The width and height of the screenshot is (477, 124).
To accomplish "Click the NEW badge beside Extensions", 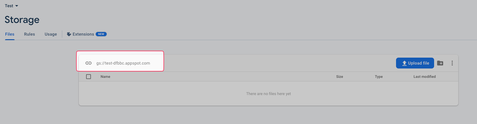I will tap(101, 34).
